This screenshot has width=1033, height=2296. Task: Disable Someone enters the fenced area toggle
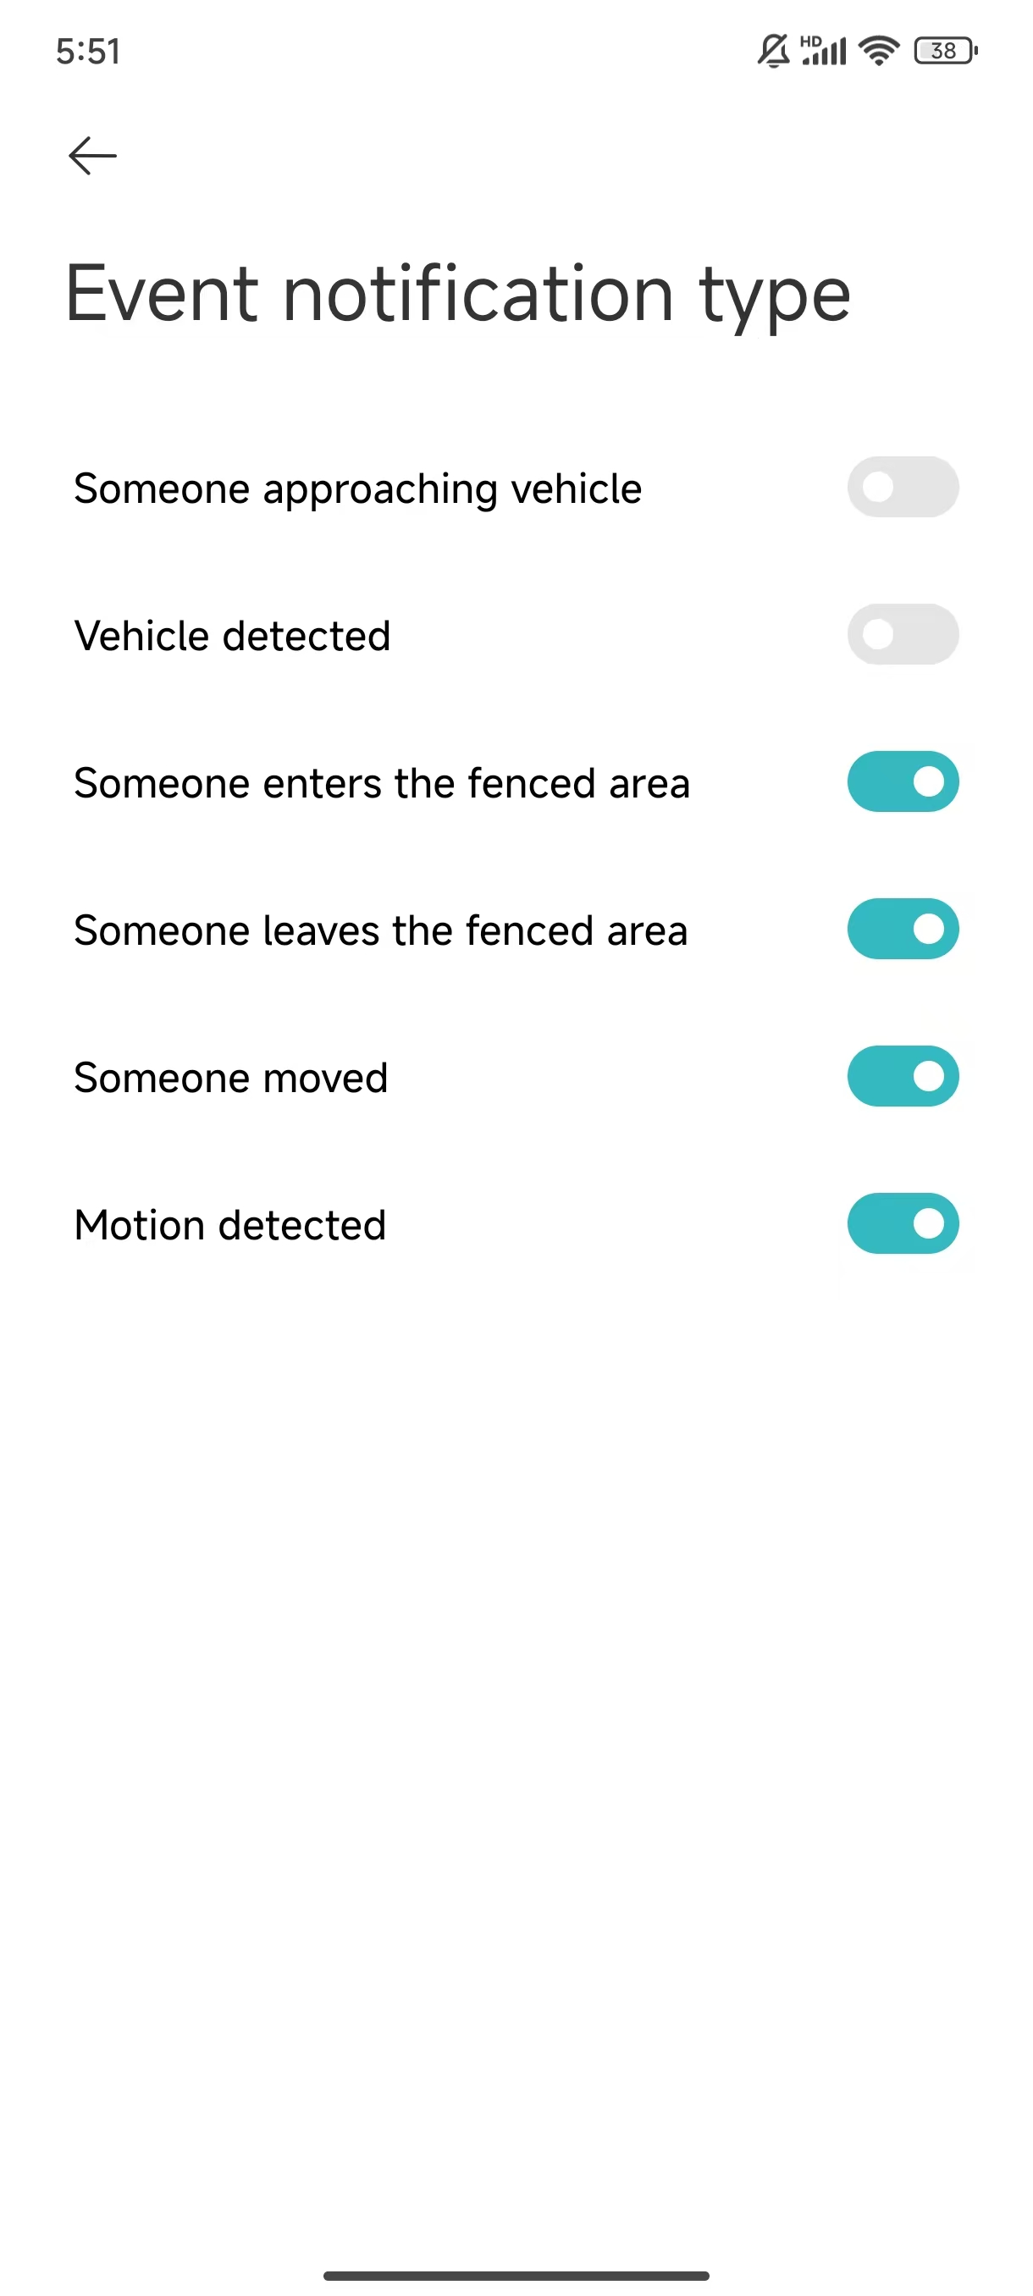902,781
